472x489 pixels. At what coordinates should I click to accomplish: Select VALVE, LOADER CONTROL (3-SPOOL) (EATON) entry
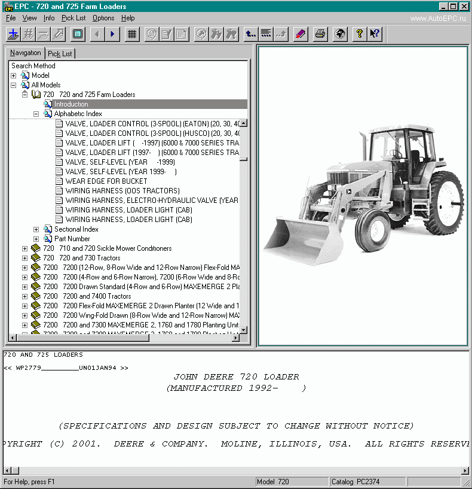[x=152, y=123]
